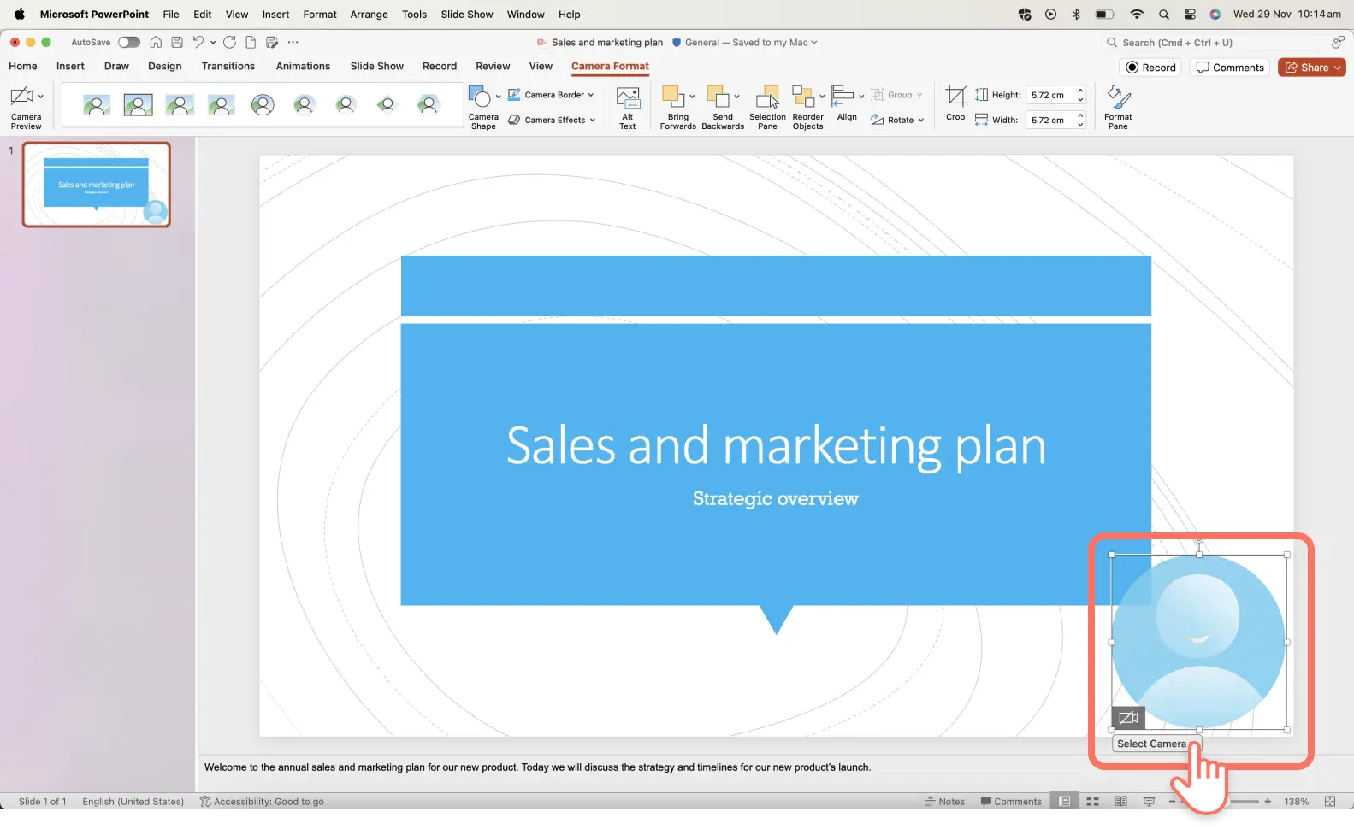Click the Width value field
Viewport: 1354px width, 829px height.
point(1049,120)
